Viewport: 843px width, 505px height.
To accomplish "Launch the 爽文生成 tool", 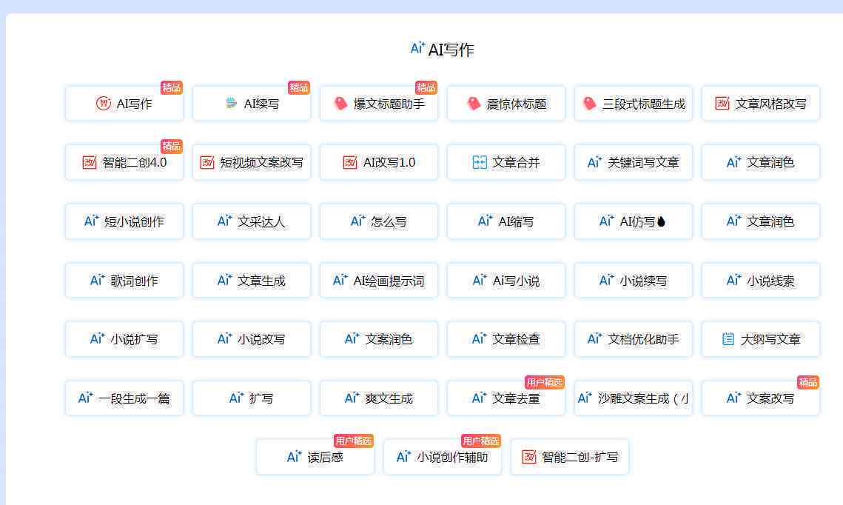I will pos(379,398).
